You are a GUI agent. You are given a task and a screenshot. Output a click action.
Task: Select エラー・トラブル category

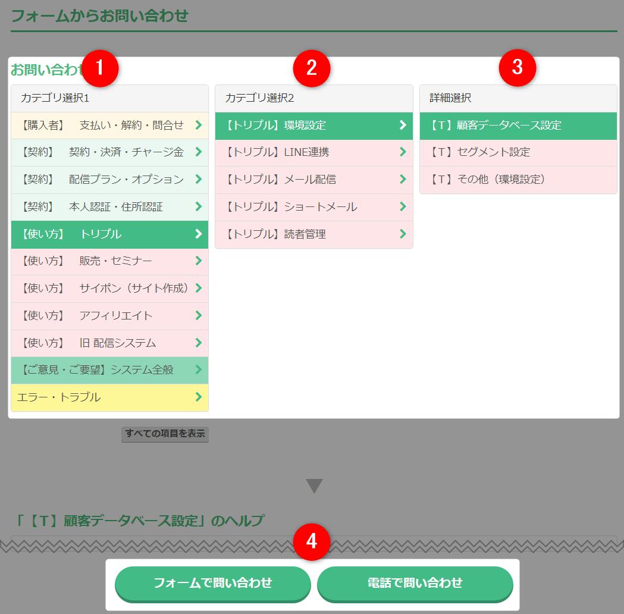pos(109,397)
